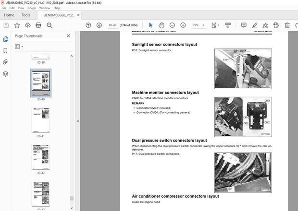Switch to the Tools tab
298x211 pixels.
[x=26, y=15]
